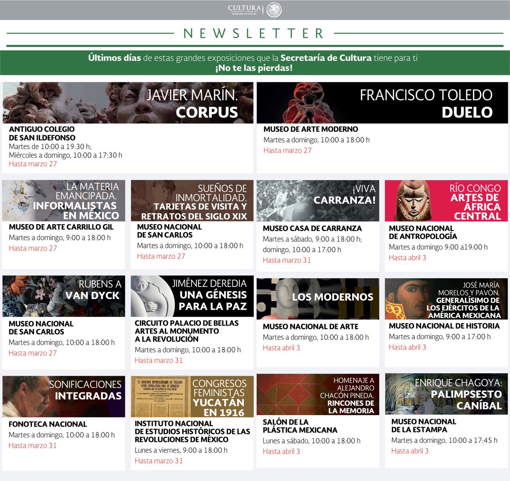Click 'Hasta abril 3' under Museo de la Estampa

pyautogui.click(x=410, y=451)
